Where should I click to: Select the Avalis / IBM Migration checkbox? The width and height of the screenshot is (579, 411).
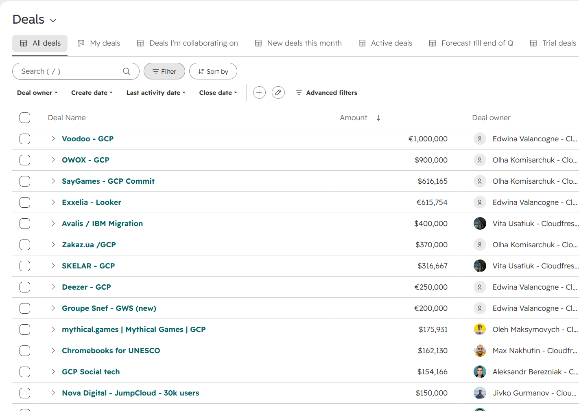(25, 224)
